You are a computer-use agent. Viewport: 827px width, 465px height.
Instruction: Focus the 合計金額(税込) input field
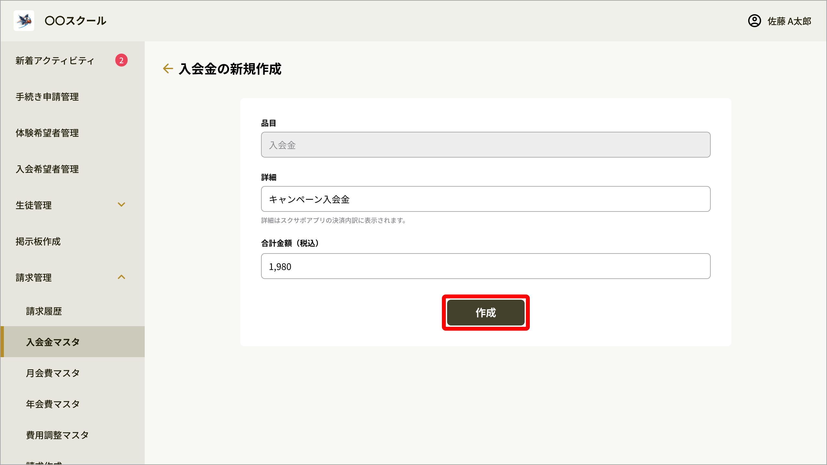[486, 266]
